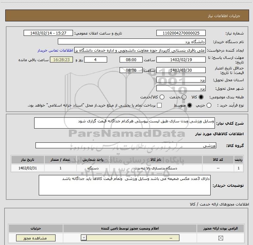Click the شرح کلی نیاز description box
Image resolution: width=253 pixels, height=245 pixels.
pos(125,123)
